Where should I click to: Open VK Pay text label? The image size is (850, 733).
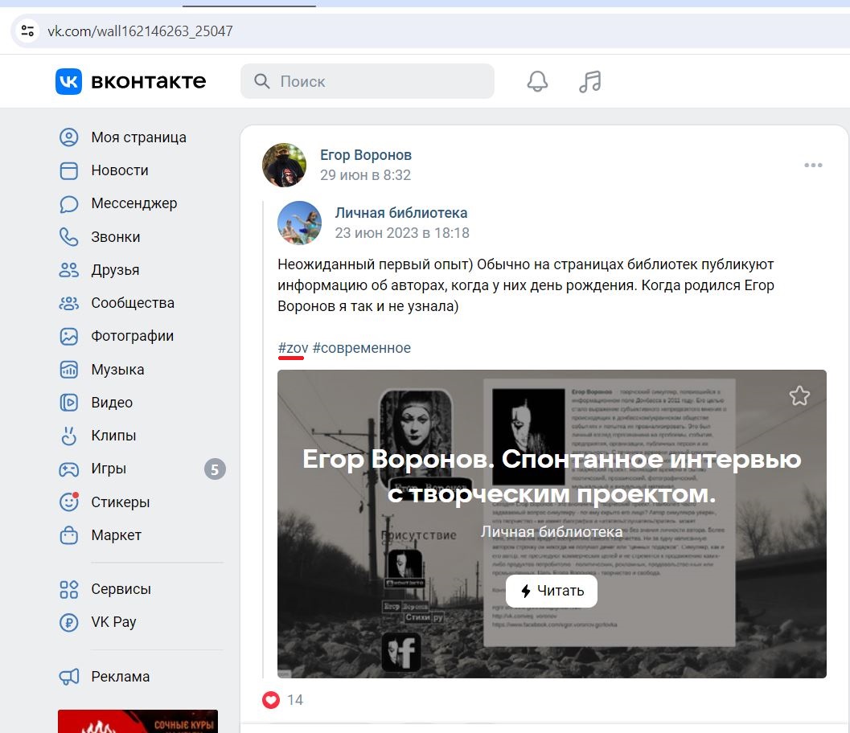point(113,622)
